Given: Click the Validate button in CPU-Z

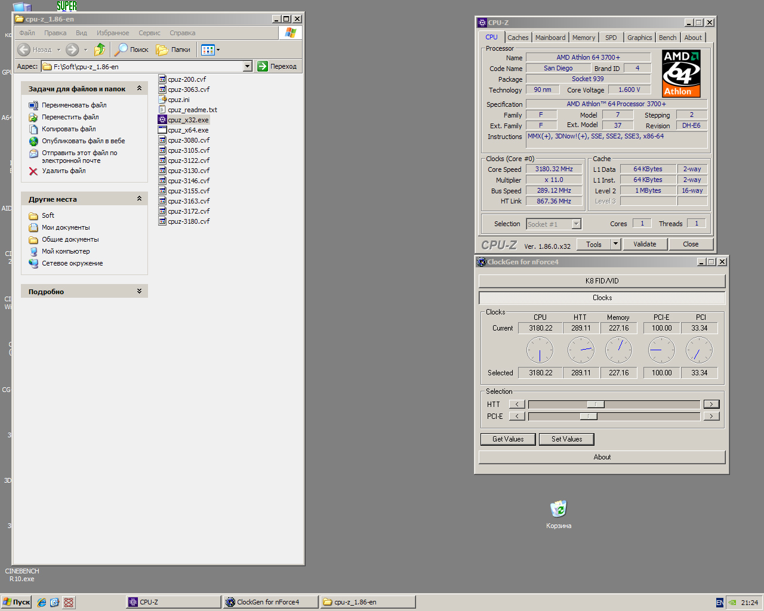Looking at the screenshot, I should pyautogui.click(x=645, y=244).
